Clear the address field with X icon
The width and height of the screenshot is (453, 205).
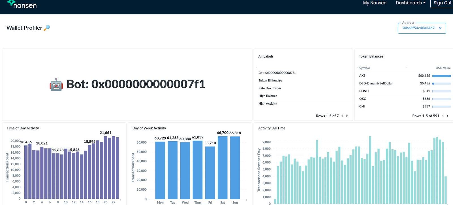click(440, 28)
